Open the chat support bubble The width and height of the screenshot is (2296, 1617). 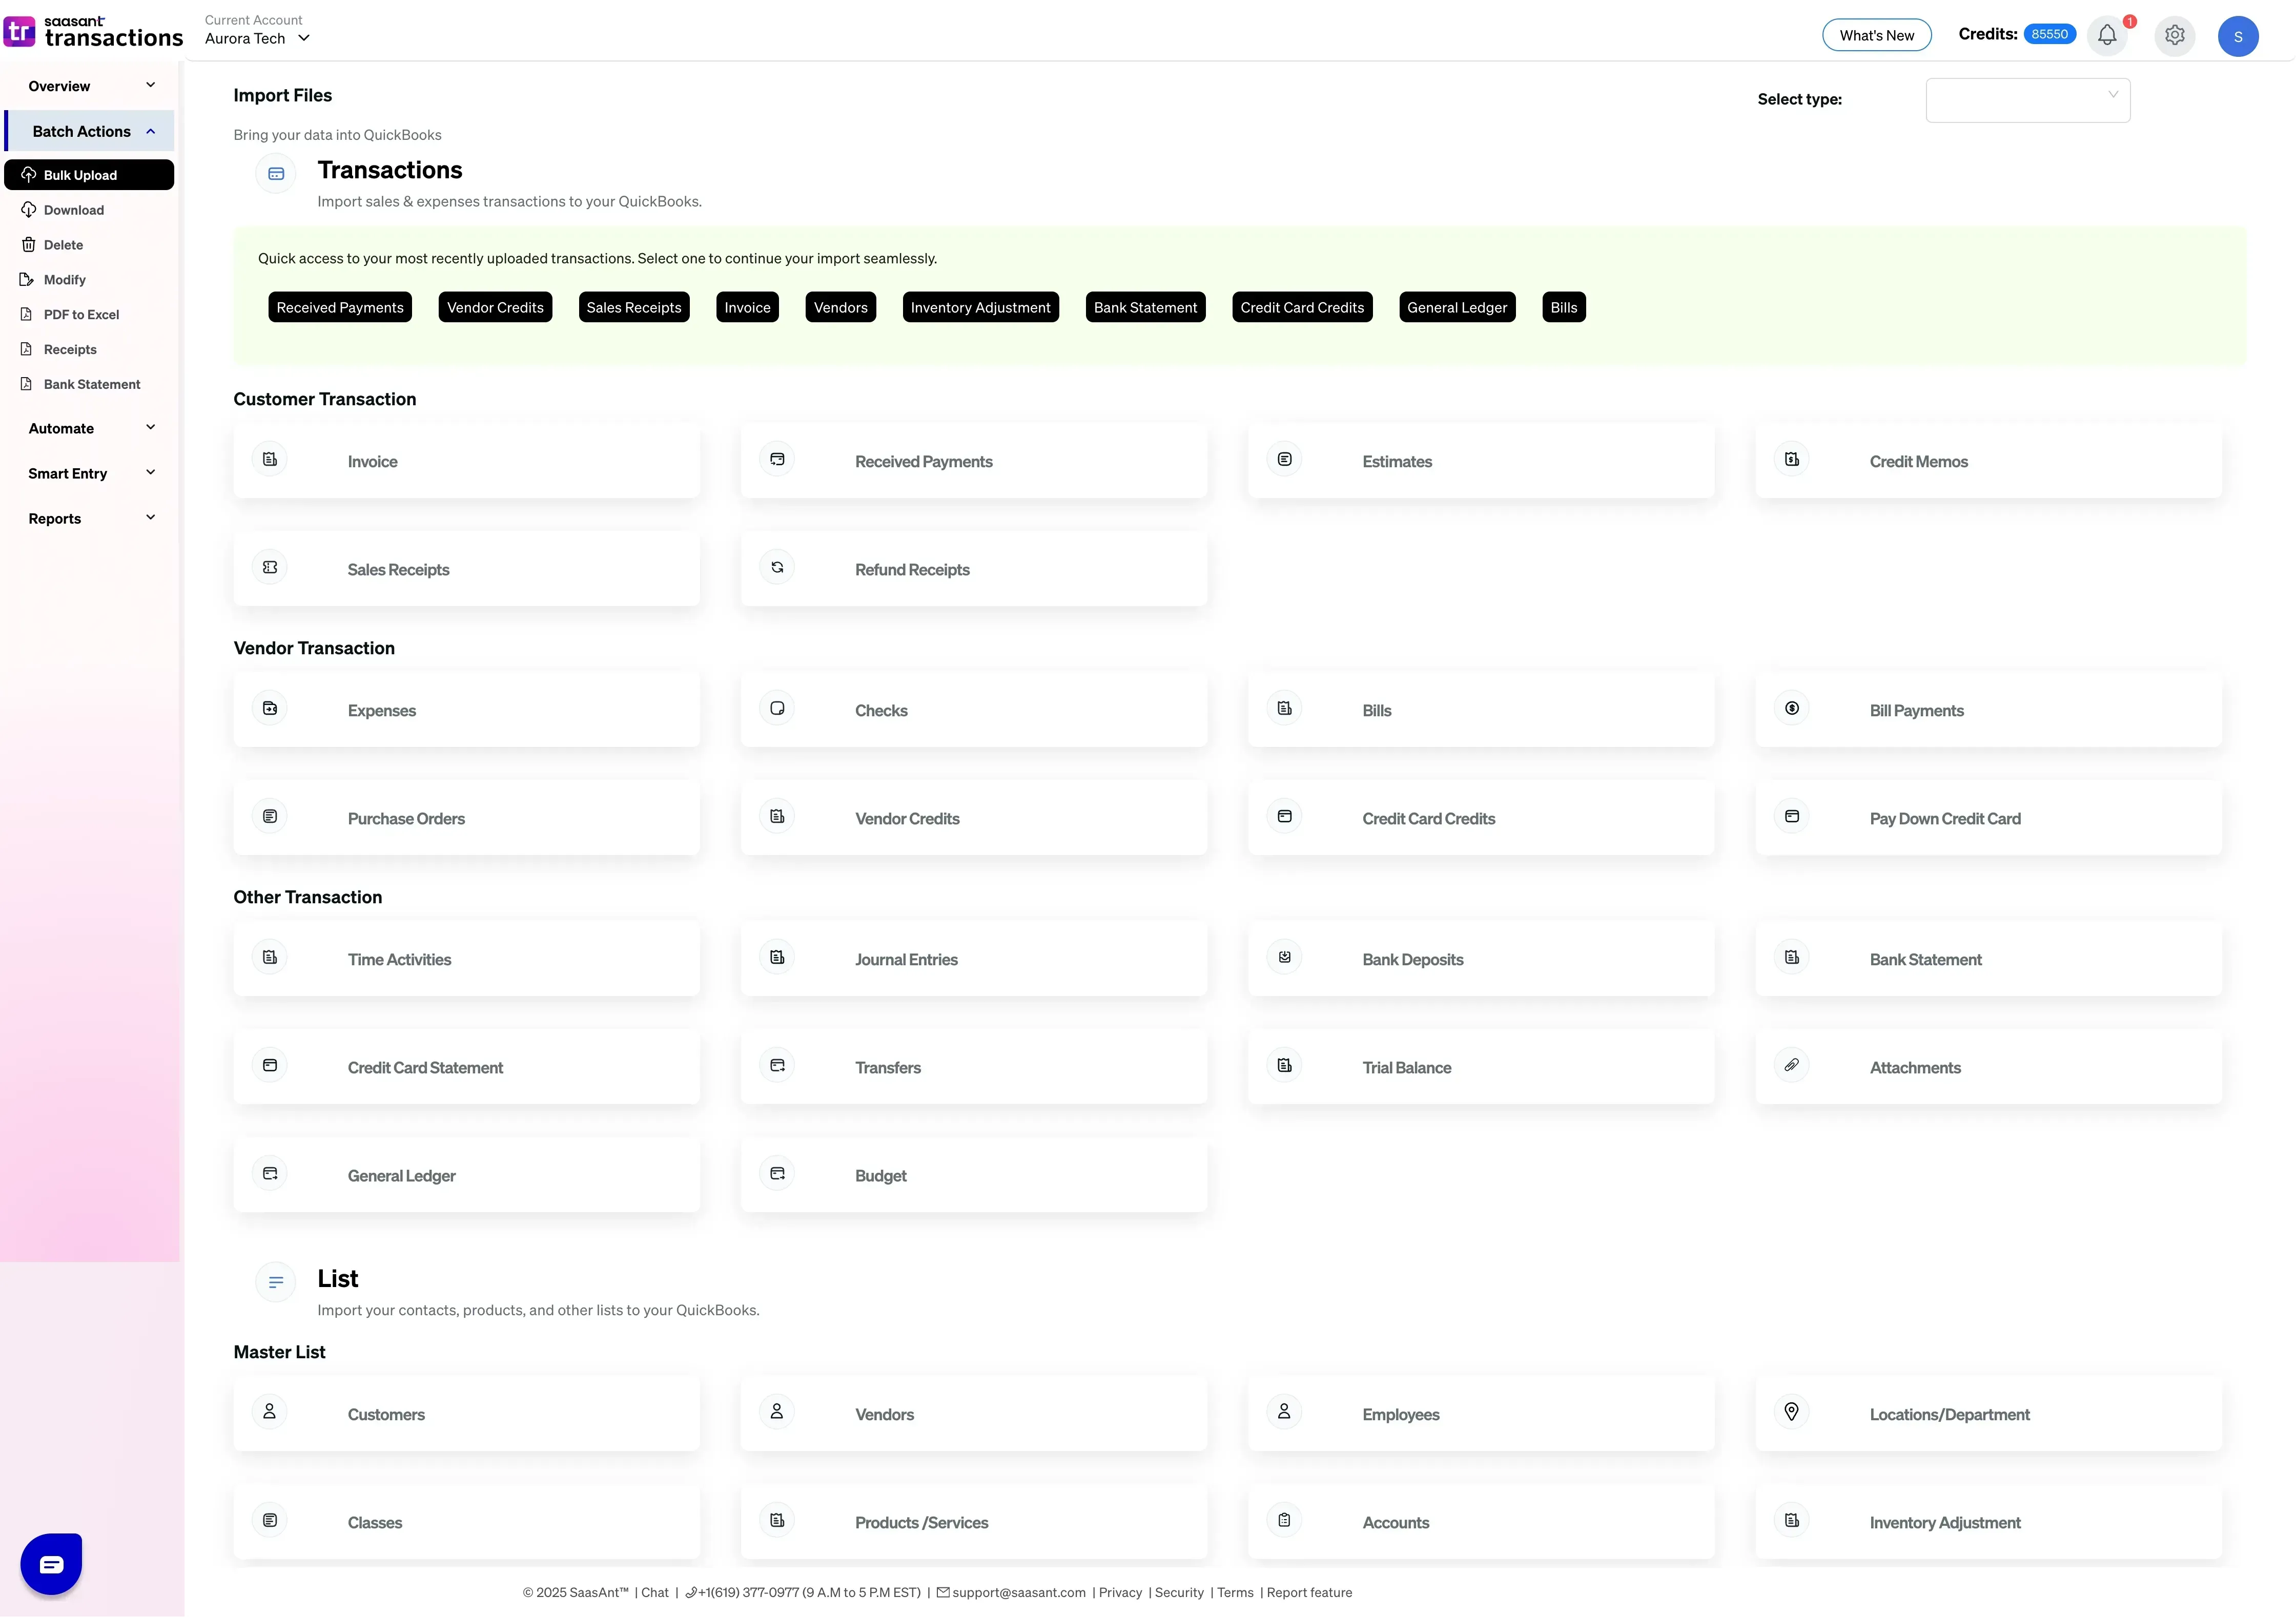pos(50,1562)
